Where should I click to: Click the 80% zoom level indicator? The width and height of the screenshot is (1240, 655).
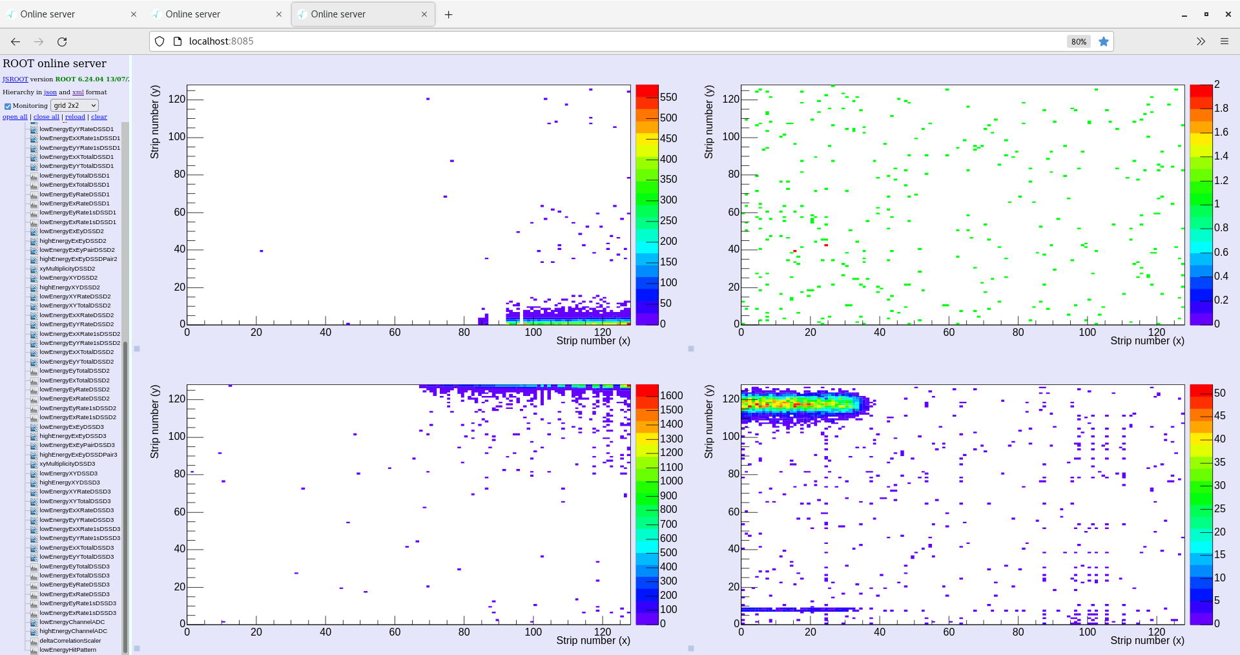point(1079,41)
